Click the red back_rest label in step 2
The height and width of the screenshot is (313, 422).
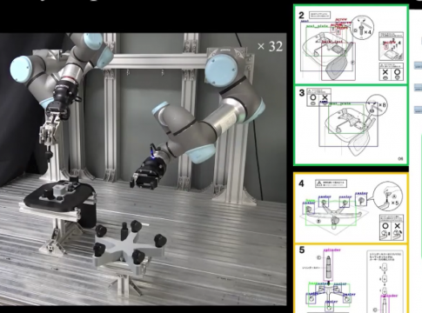tap(332, 42)
